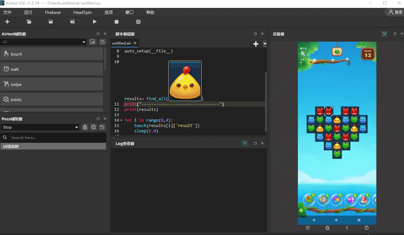Open the 帮助 menu

pos(150,12)
